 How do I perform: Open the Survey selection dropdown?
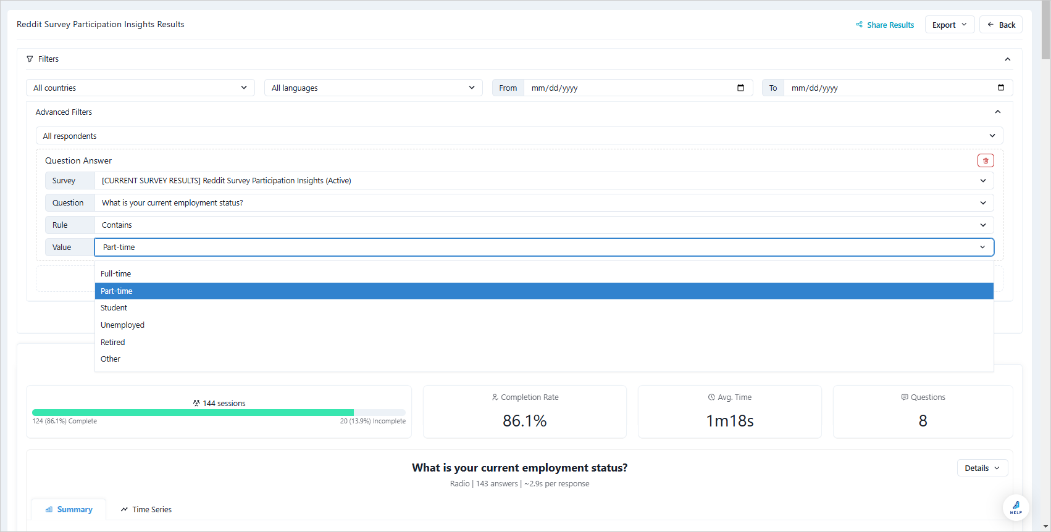(x=544, y=181)
